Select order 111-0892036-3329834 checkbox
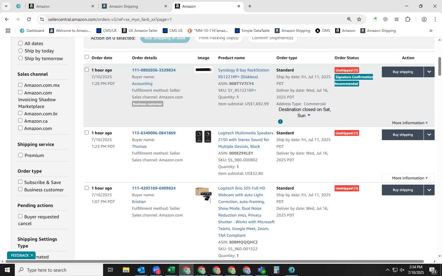The image size is (442, 276). click(x=87, y=70)
